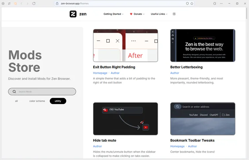Image resolution: width=249 pixels, height=160 pixels.
Task: Click the sync arrows toolbar icon
Action: point(9,3)
